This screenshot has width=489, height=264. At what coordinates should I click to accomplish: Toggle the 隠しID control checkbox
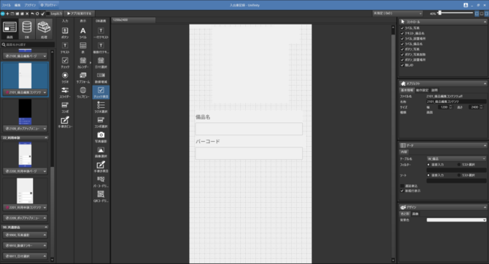click(x=402, y=65)
